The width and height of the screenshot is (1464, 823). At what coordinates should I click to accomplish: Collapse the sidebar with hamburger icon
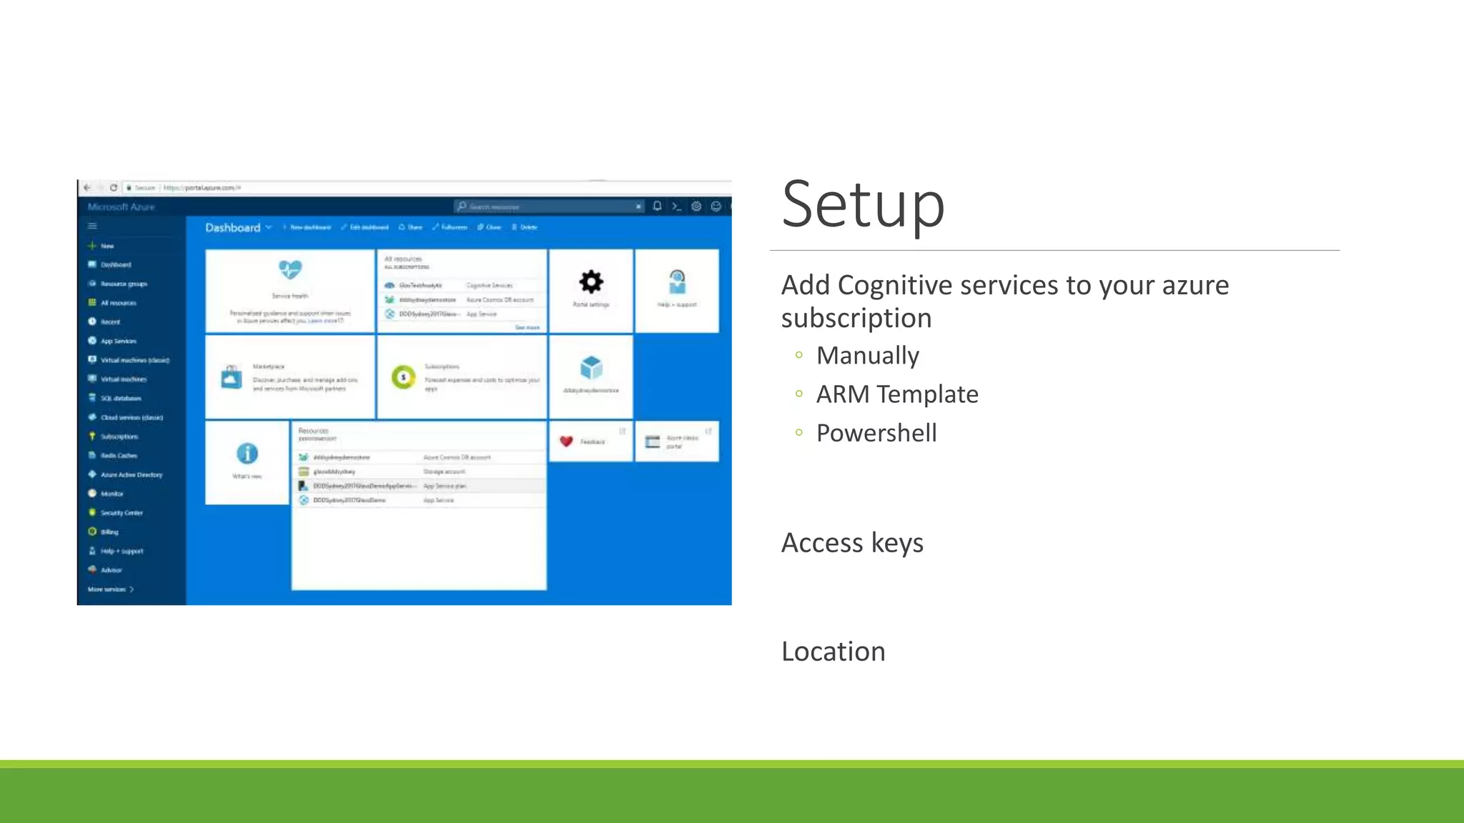pyautogui.click(x=92, y=226)
